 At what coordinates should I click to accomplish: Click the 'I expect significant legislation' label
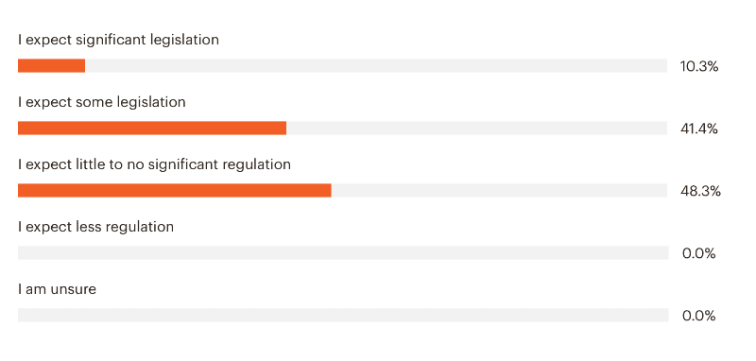click(x=119, y=40)
